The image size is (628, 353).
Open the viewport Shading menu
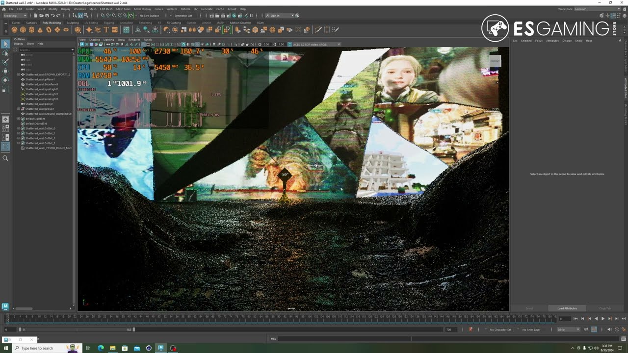pos(94,40)
